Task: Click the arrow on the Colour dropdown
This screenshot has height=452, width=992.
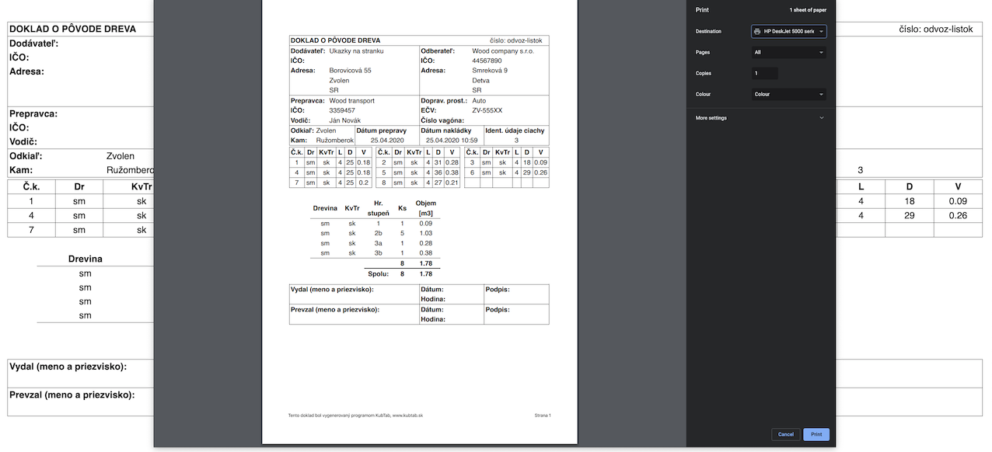Action: pyautogui.click(x=821, y=95)
